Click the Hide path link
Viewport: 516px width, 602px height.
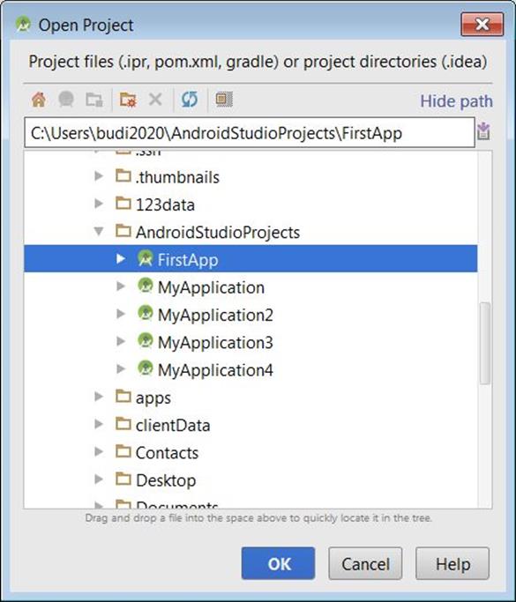(456, 101)
